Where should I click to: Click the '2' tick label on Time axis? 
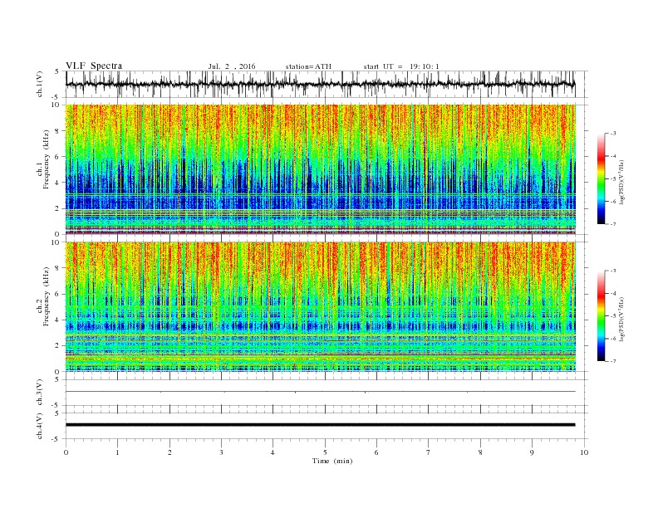(169, 452)
